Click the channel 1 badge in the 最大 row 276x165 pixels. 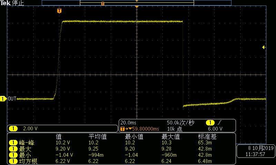click(13, 149)
